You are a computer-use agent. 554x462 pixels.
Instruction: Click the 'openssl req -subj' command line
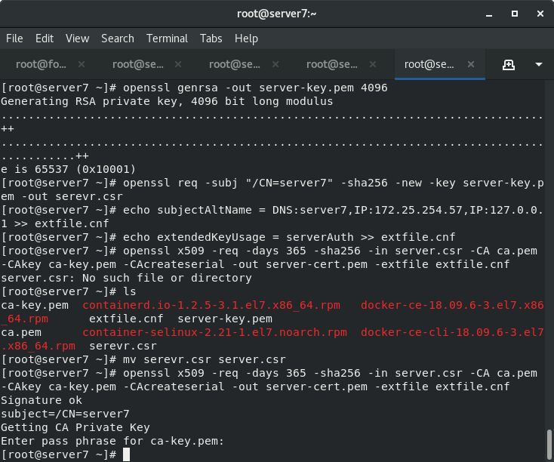pos(272,189)
